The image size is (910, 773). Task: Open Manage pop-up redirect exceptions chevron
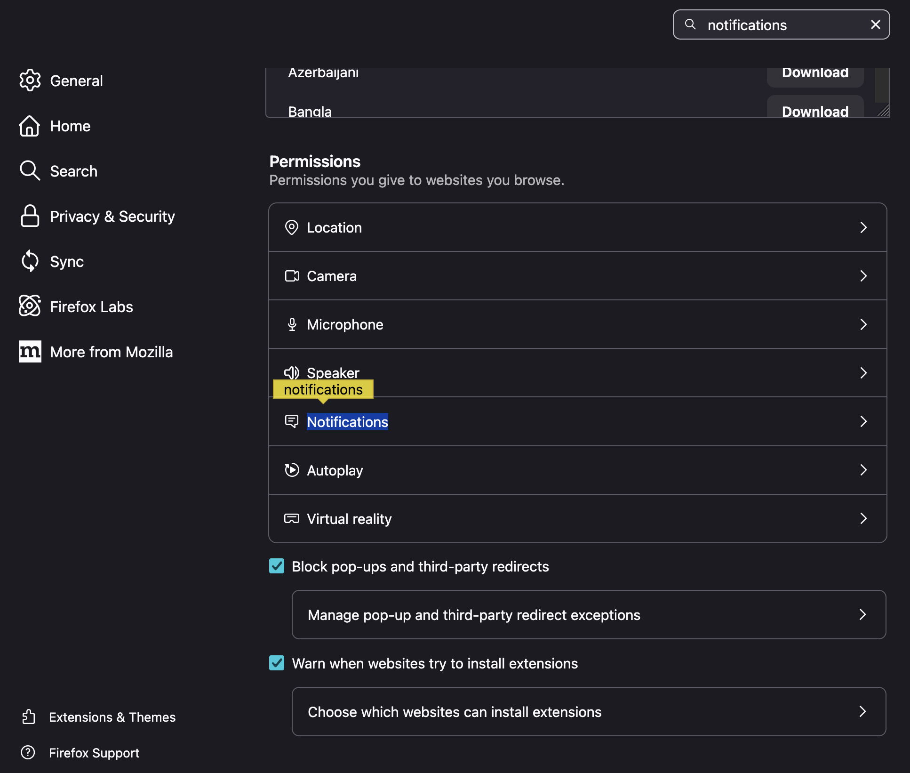click(x=862, y=614)
